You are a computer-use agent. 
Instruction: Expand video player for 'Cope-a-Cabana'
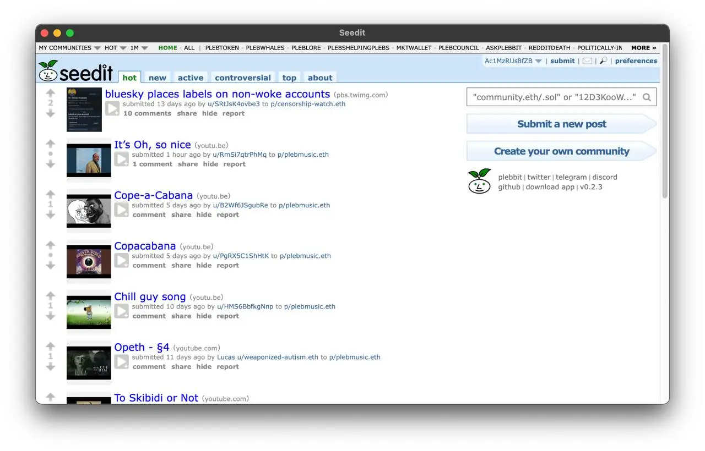click(x=122, y=210)
